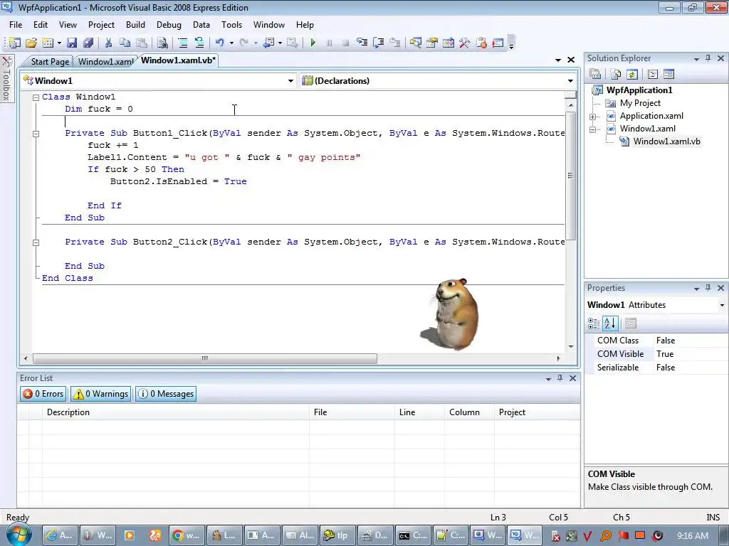This screenshot has height=546, width=729.
Task: Toggle the 0 Errors filter
Action: 43,394
